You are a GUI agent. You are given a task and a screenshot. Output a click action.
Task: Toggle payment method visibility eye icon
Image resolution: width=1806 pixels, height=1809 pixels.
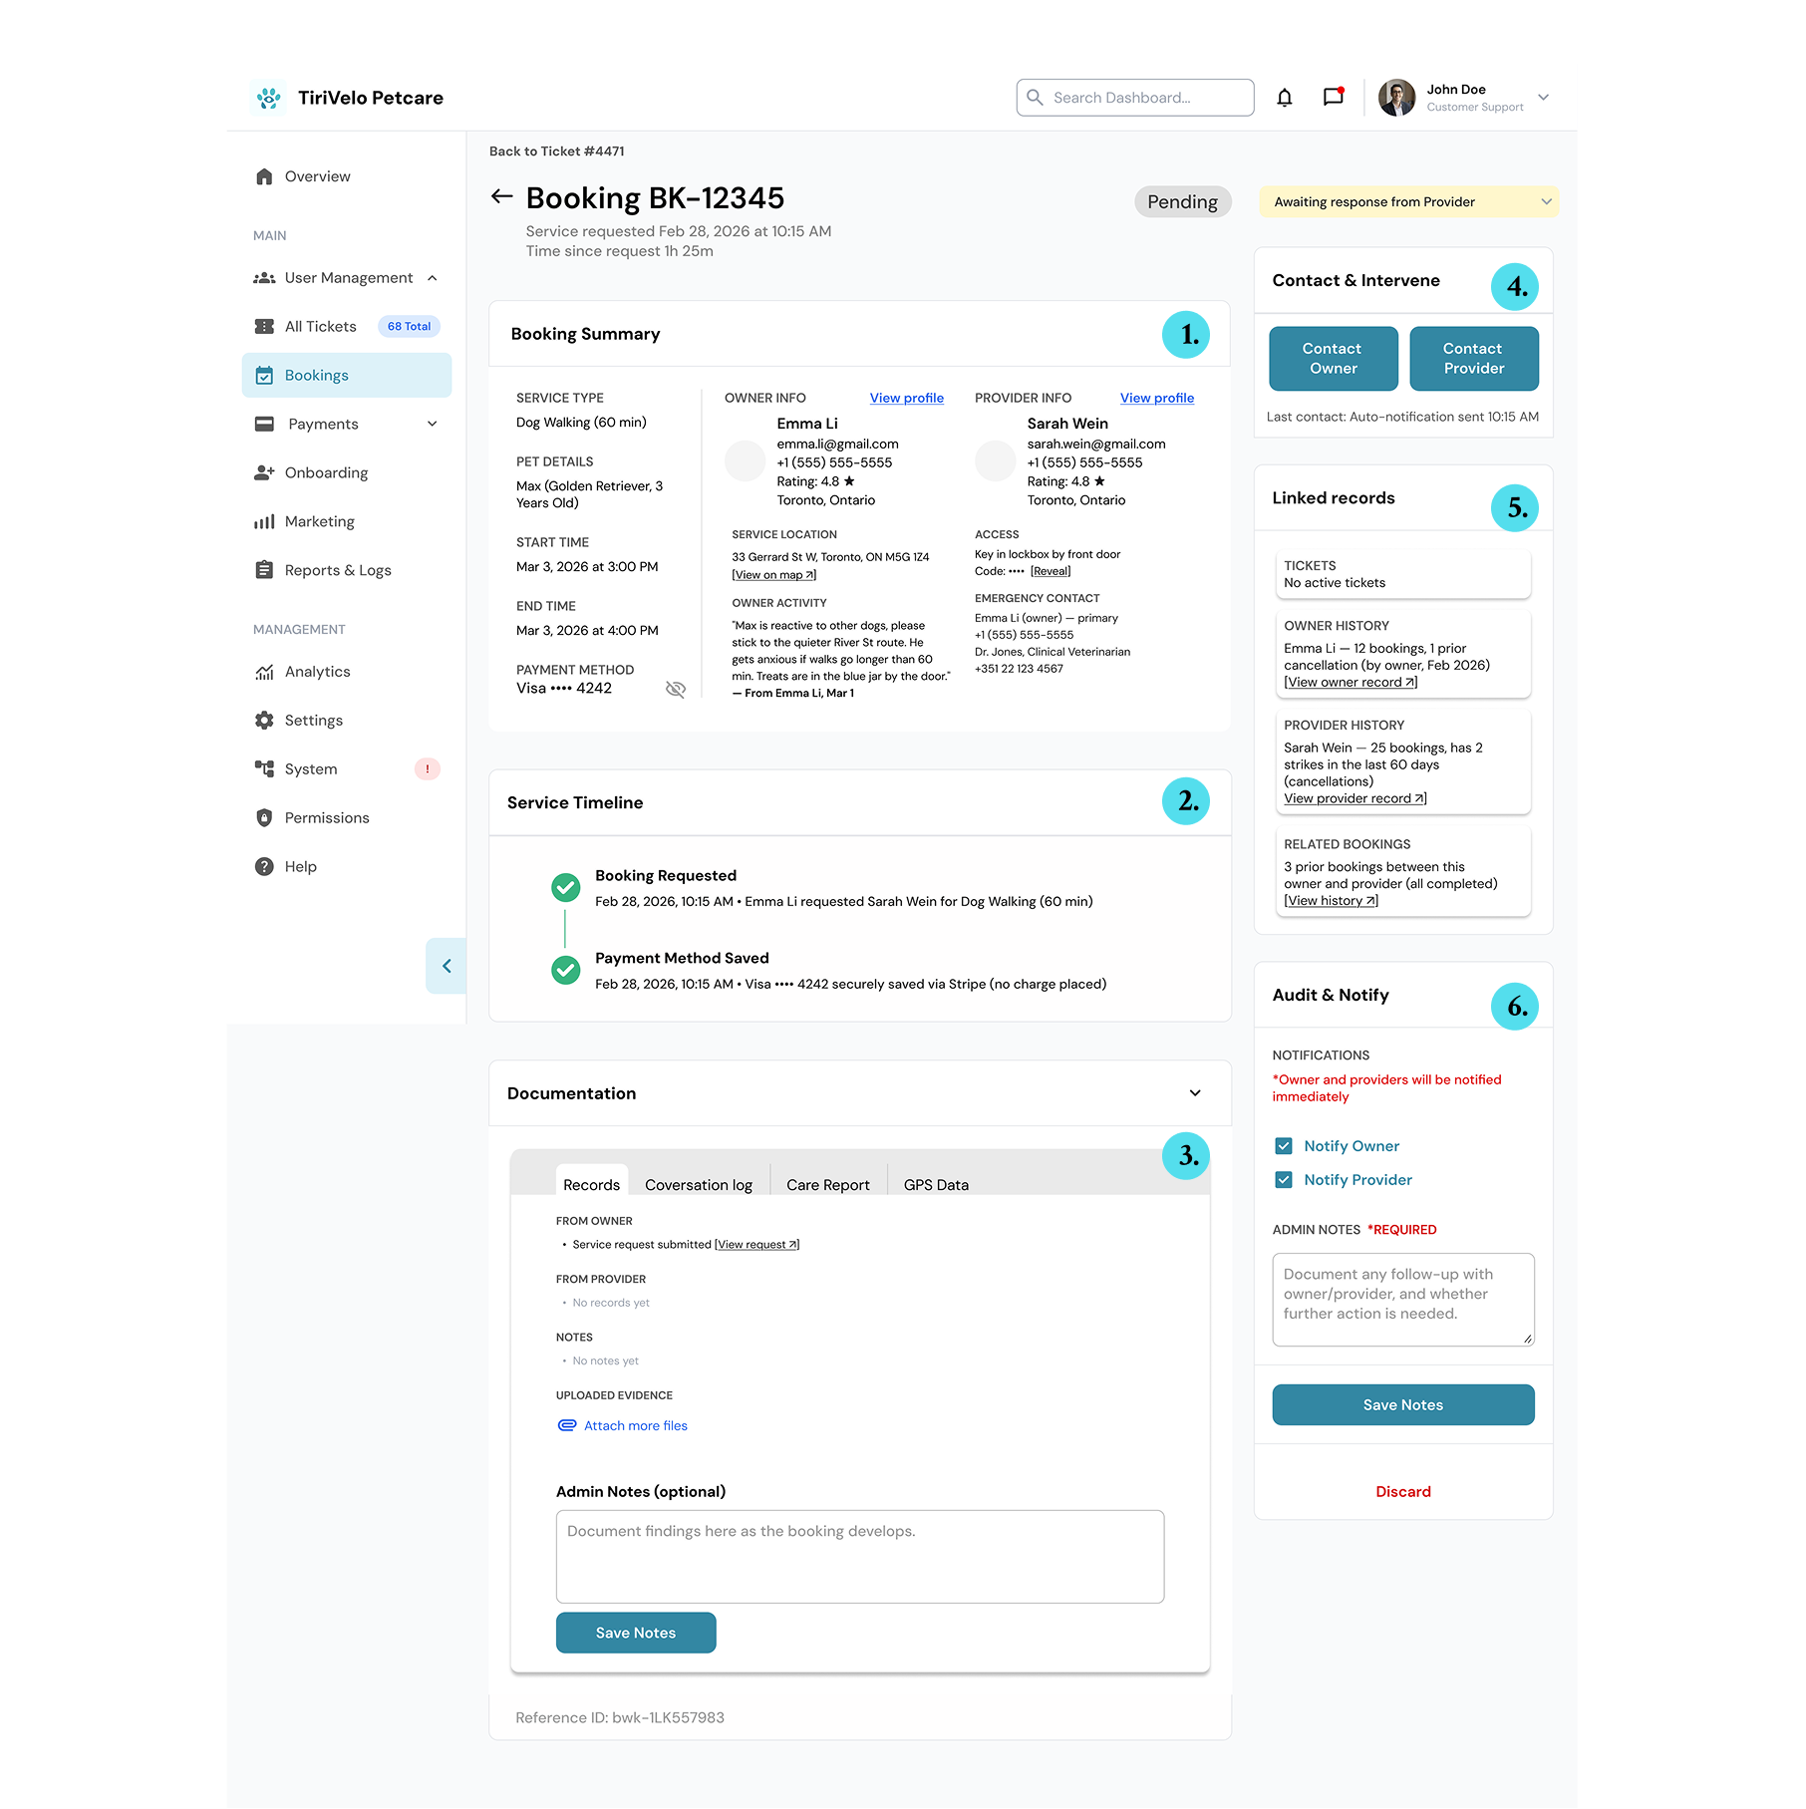676,690
